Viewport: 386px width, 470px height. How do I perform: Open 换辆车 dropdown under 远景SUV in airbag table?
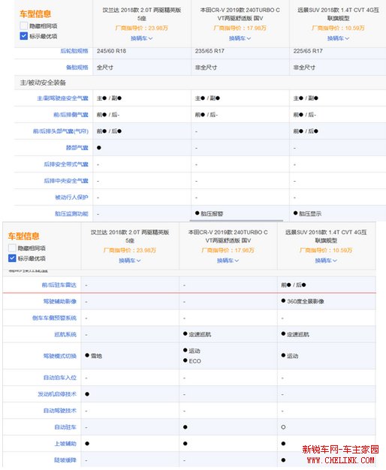[x=338, y=38]
